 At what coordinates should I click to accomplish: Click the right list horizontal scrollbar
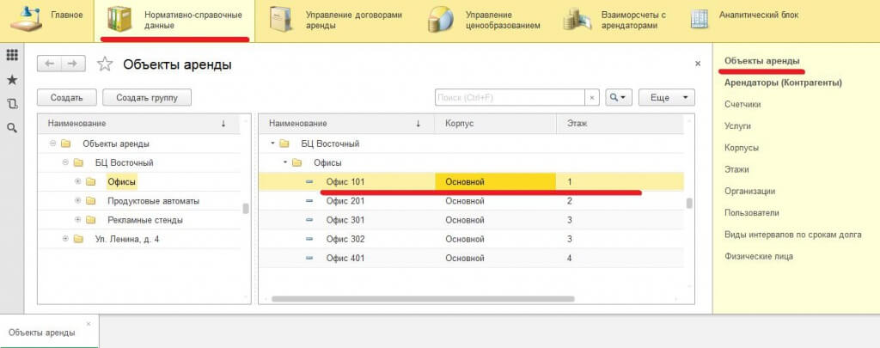pos(423,299)
